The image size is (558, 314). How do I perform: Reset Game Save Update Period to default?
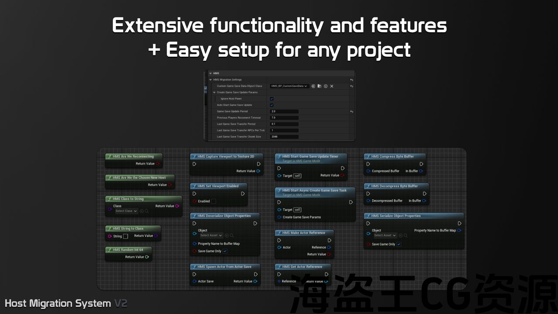[x=351, y=112]
